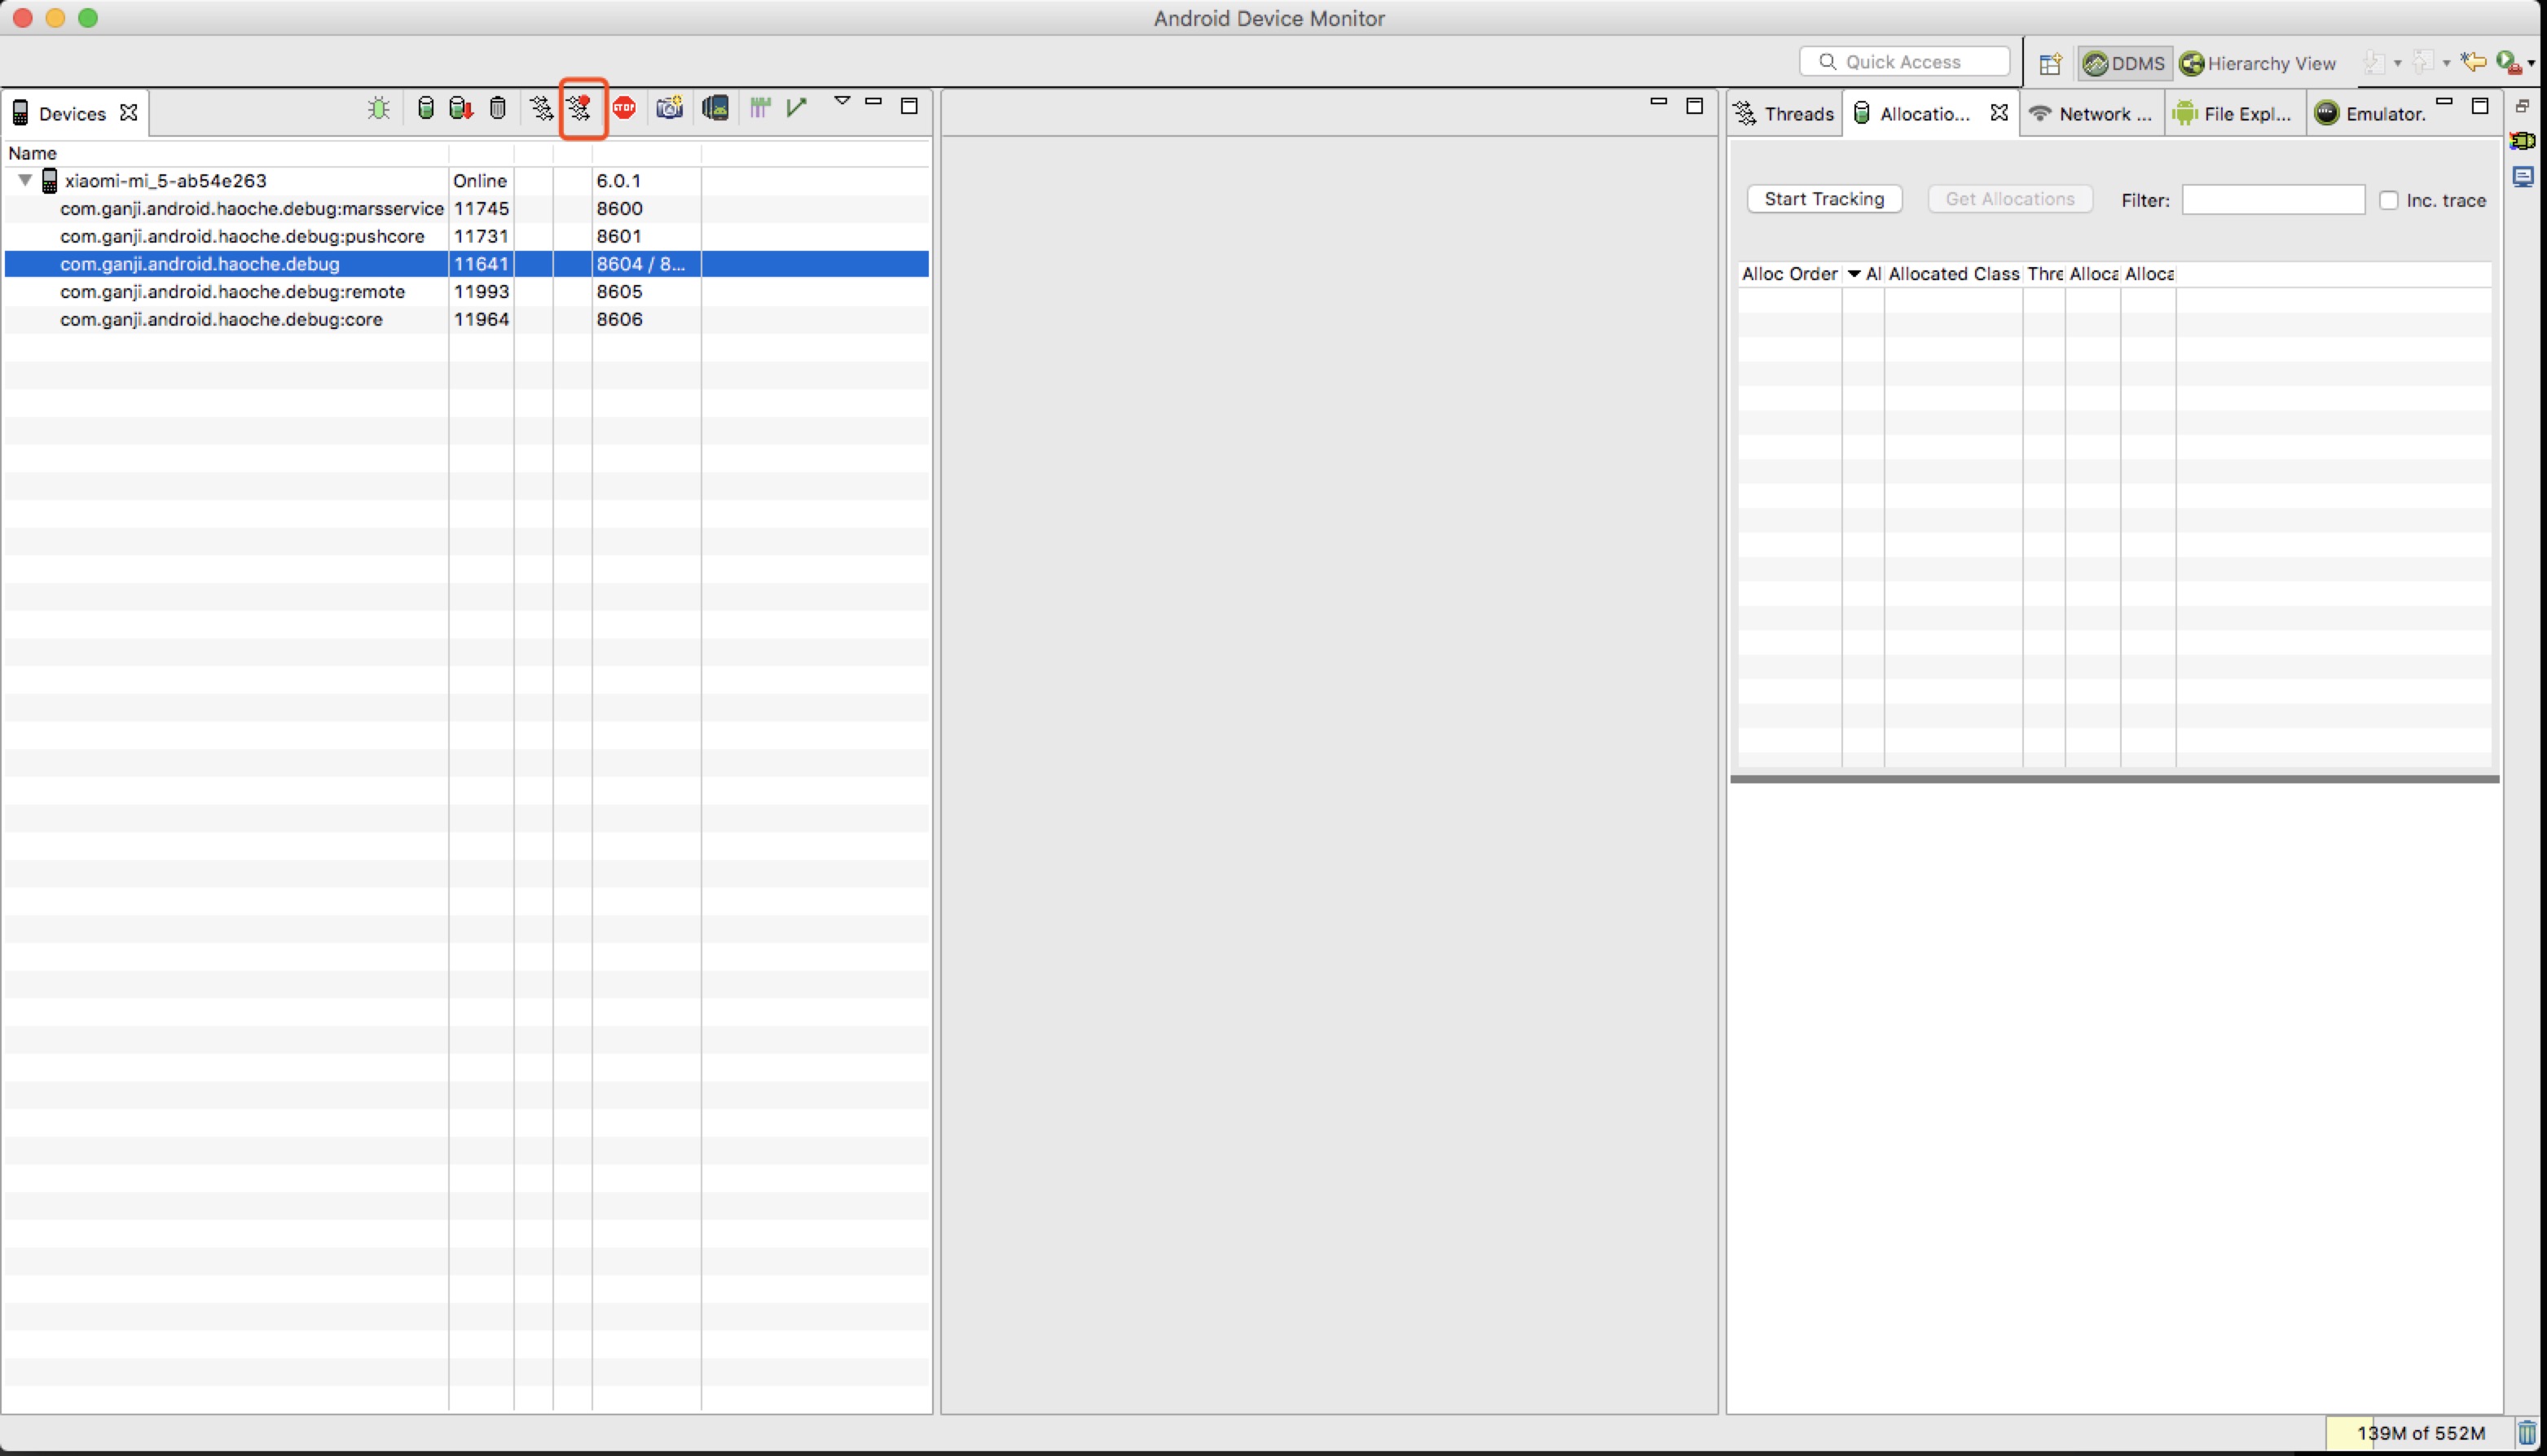
Task: Open the Console monitor icon on right trim
Action: pos(2522,177)
